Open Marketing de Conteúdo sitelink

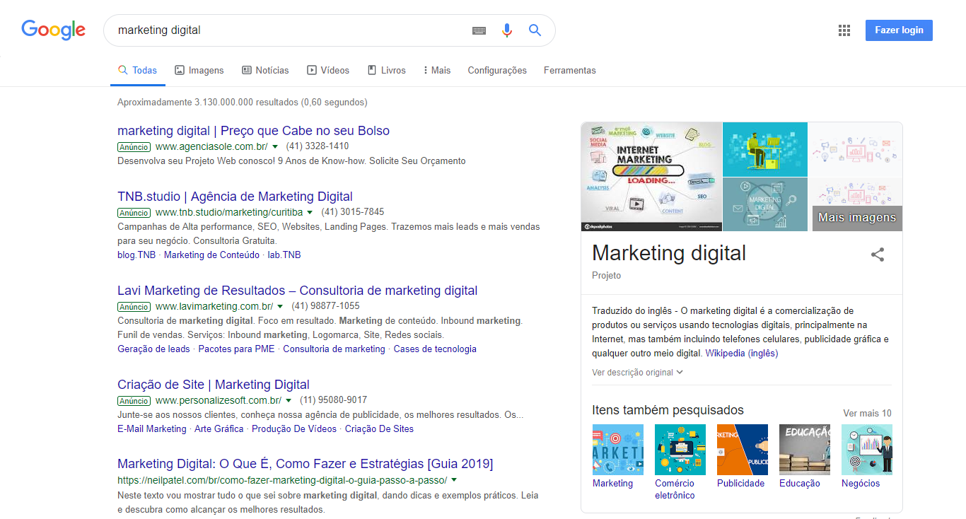[x=211, y=255]
